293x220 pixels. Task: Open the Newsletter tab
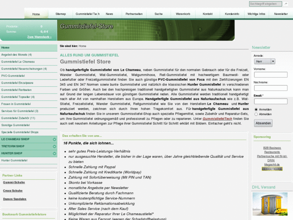click(x=281, y=14)
